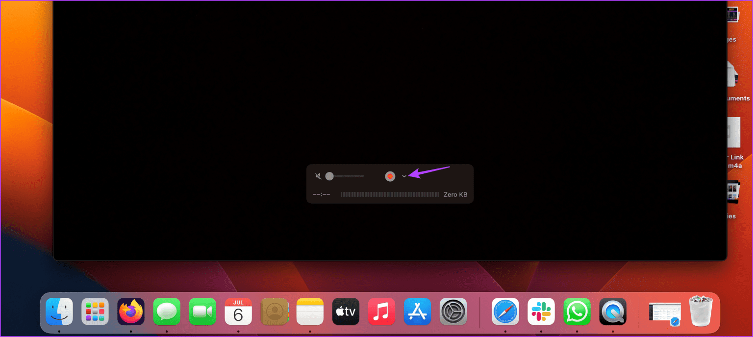Viewport: 753px width, 337px height.
Task: Launch the Apple TV app
Action: (x=346, y=312)
